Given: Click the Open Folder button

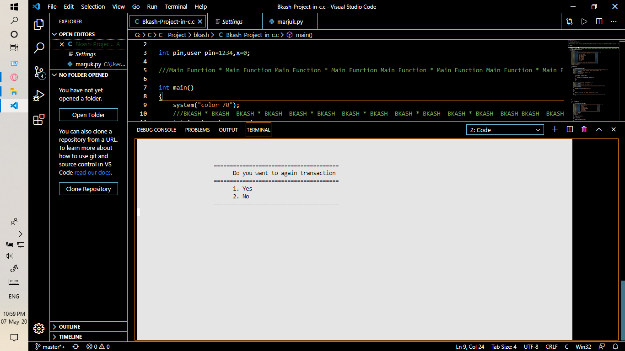Looking at the screenshot, I should [88, 115].
